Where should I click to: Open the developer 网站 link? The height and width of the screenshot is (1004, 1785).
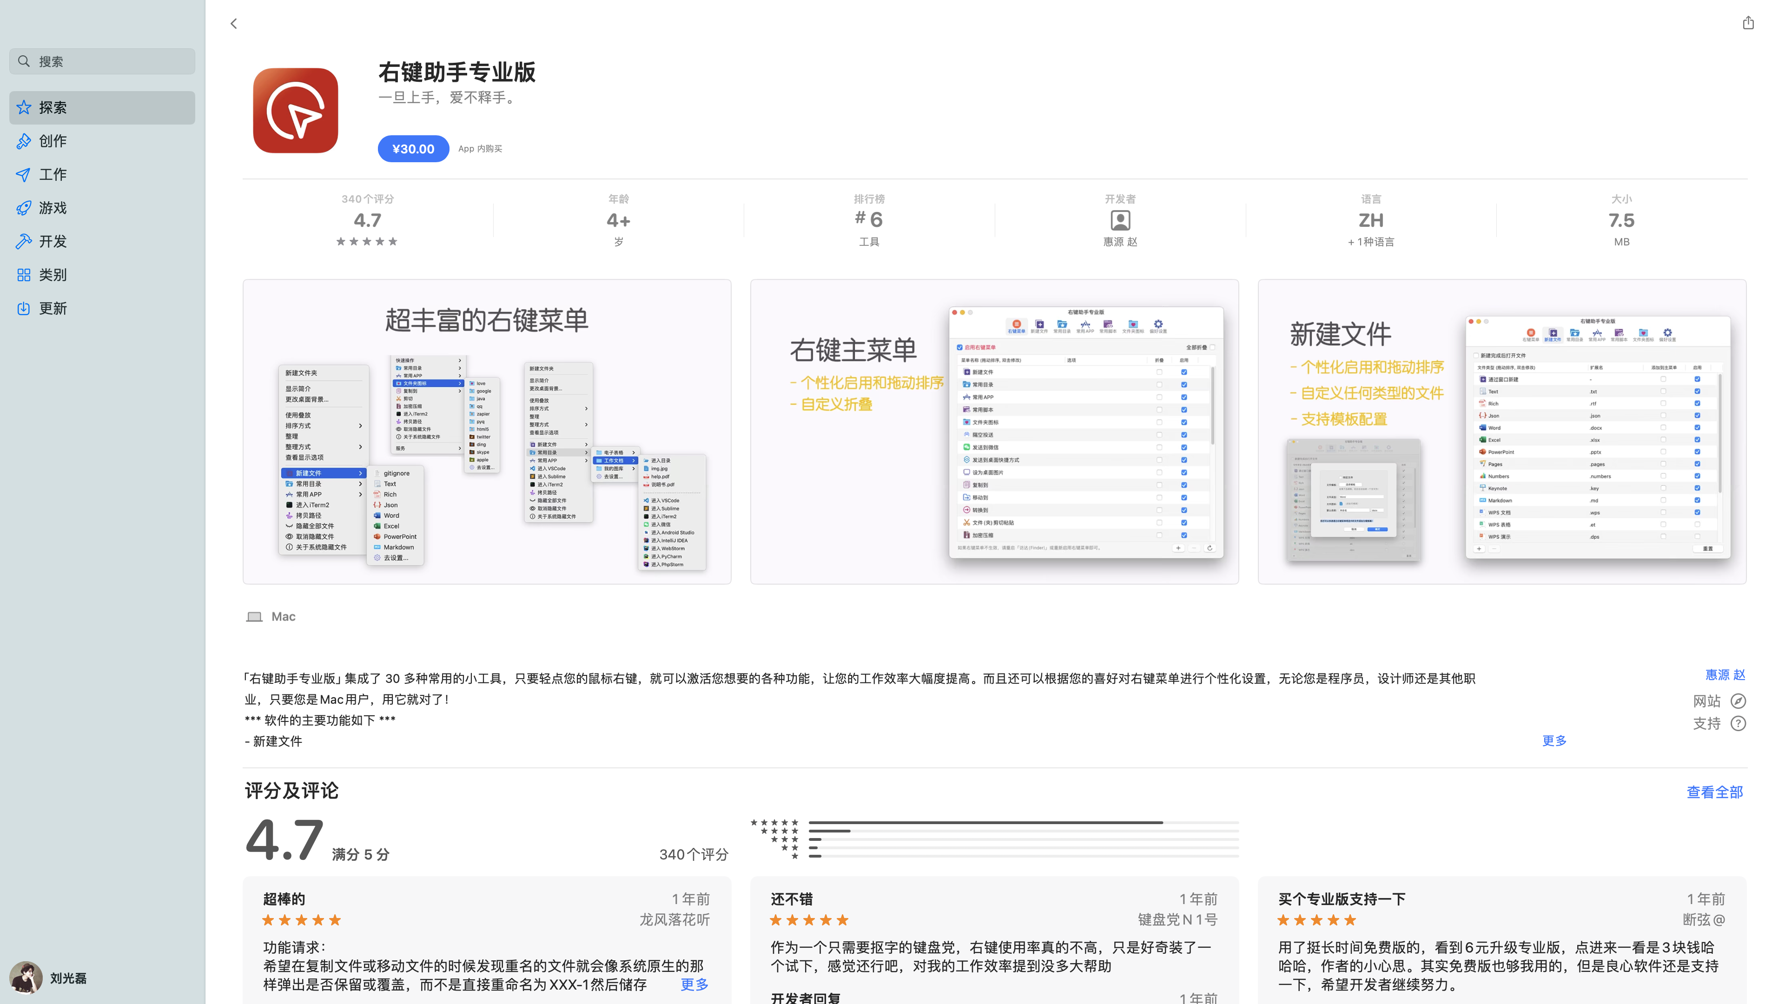point(1707,701)
